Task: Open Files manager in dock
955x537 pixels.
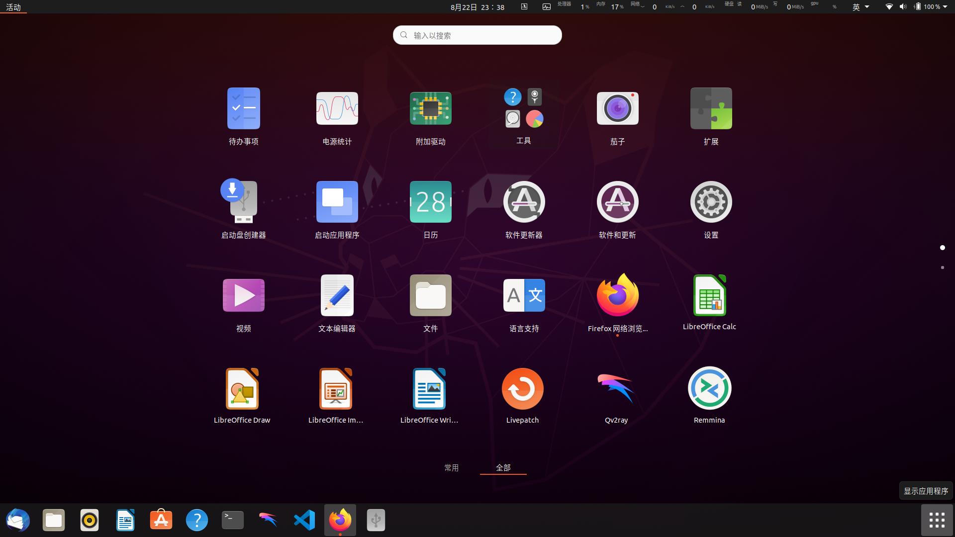Action: pyautogui.click(x=54, y=520)
